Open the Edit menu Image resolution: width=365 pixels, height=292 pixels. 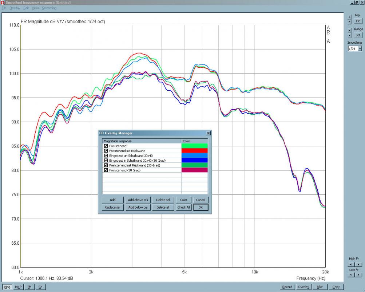[x=26, y=8]
